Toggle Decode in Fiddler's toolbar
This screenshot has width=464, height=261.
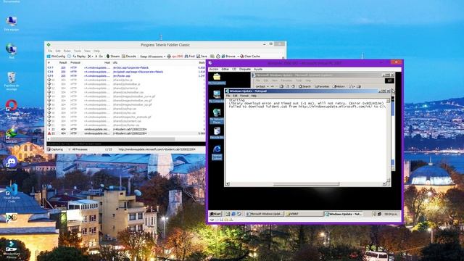tap(129, 57)
